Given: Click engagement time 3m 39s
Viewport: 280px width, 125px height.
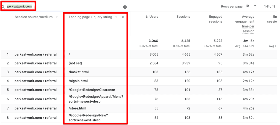Looking at the screenshot, I should tap(249, 118).
